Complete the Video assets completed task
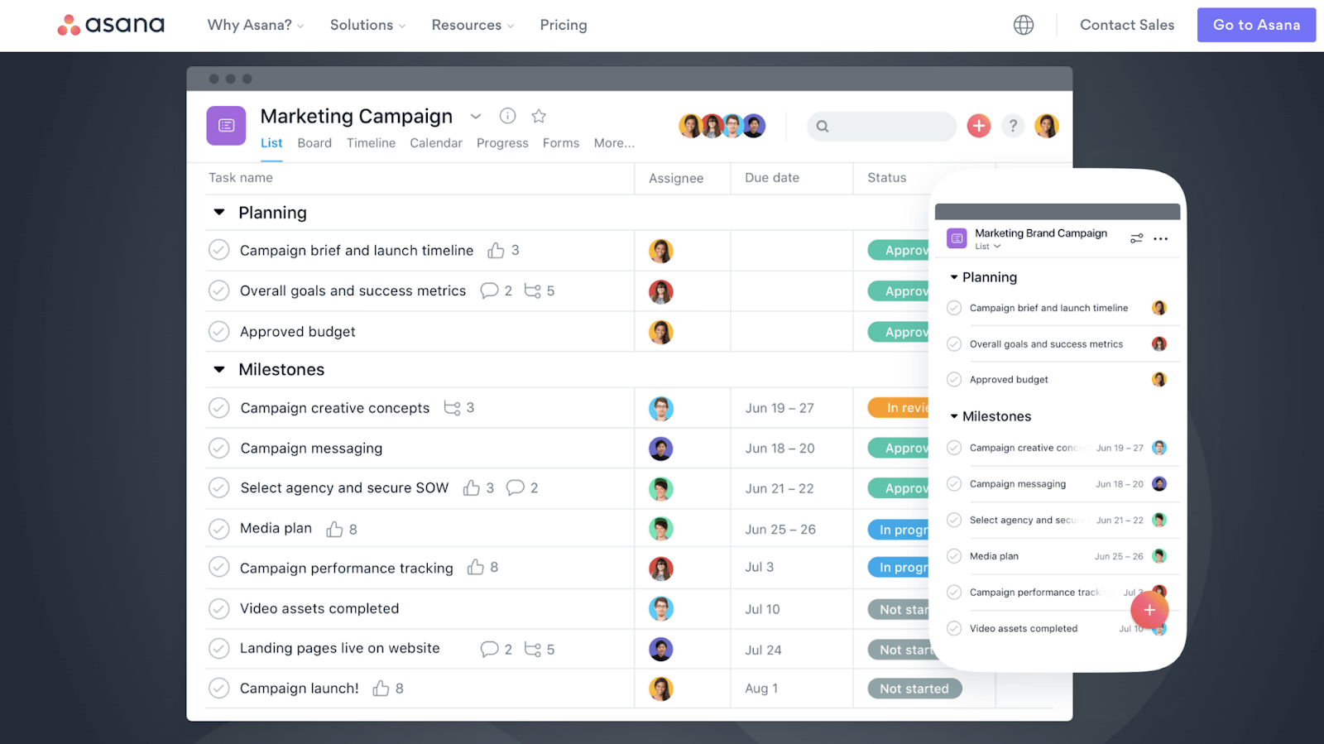 click(218, 608)
